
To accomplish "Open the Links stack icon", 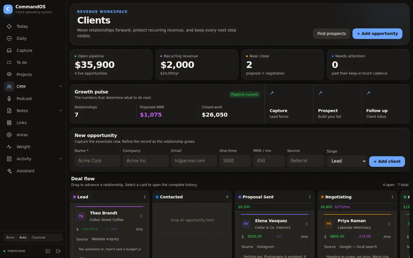I will tap(9, 123).
